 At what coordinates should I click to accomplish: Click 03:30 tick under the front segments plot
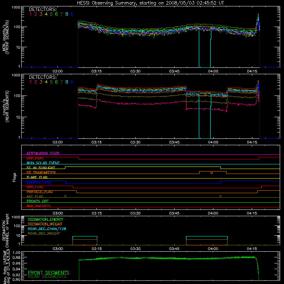pyautogui.click(x=135, y=71)
